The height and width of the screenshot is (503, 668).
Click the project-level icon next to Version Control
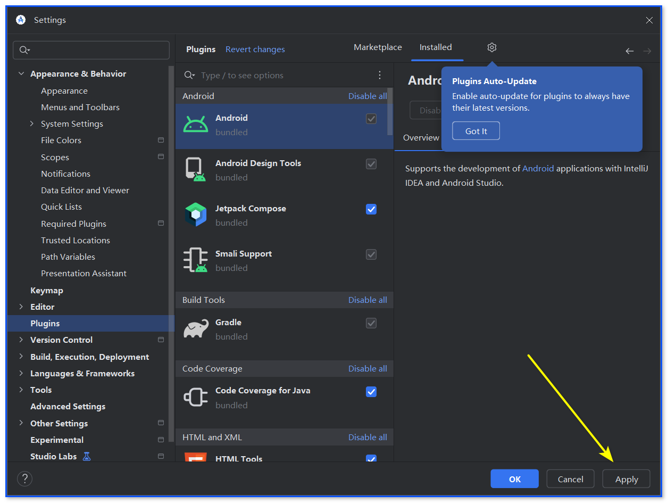[161, 340]
